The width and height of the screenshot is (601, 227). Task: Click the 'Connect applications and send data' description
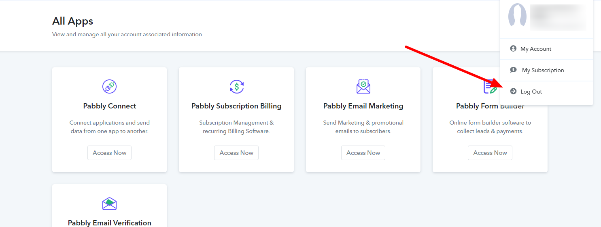click(110, 127)
